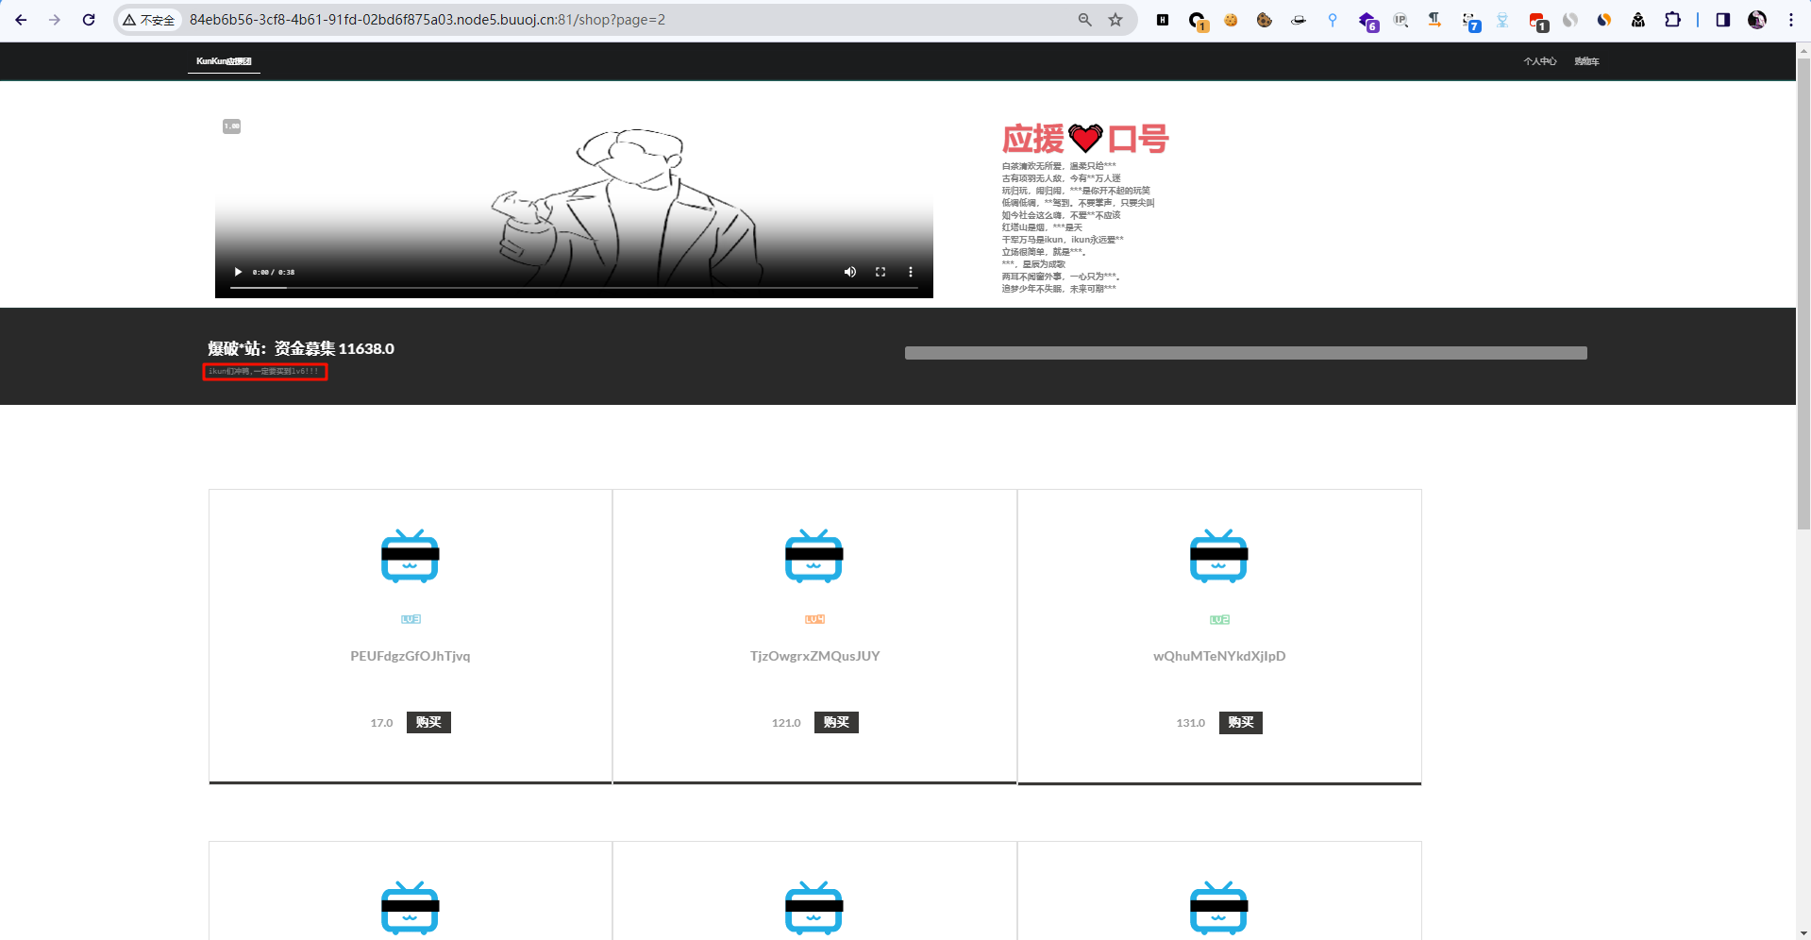This screenshot has height=940, width=1811.
Task: Open the dark brown cookie extension
Action: (x=1265, y=20)
